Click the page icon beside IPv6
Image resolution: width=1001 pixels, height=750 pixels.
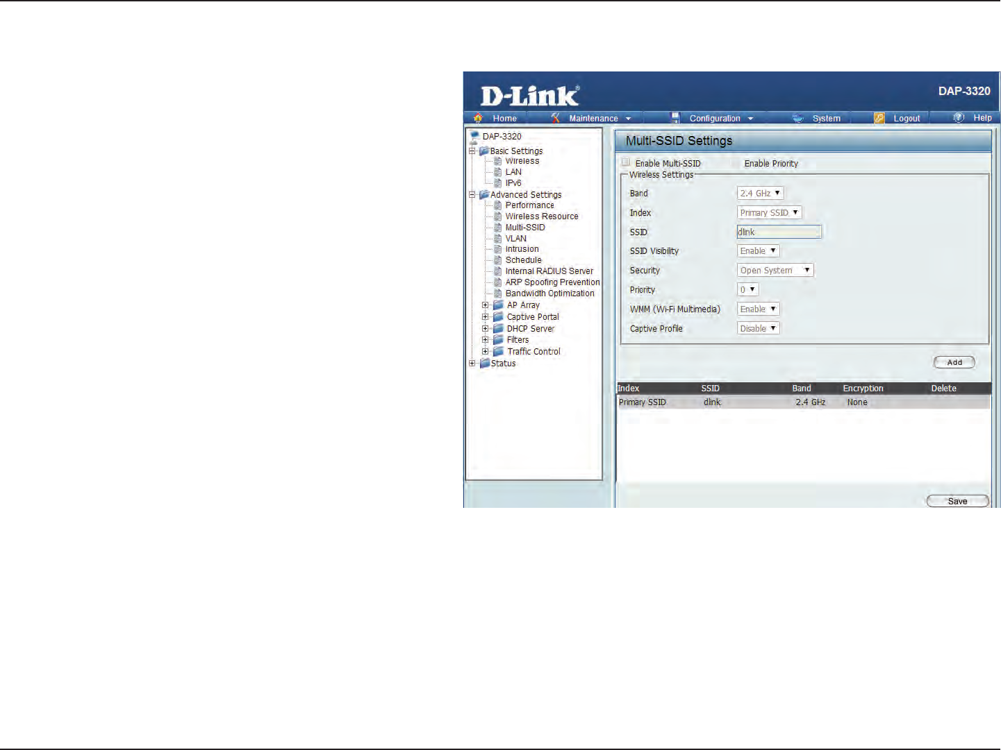[497, 183]
